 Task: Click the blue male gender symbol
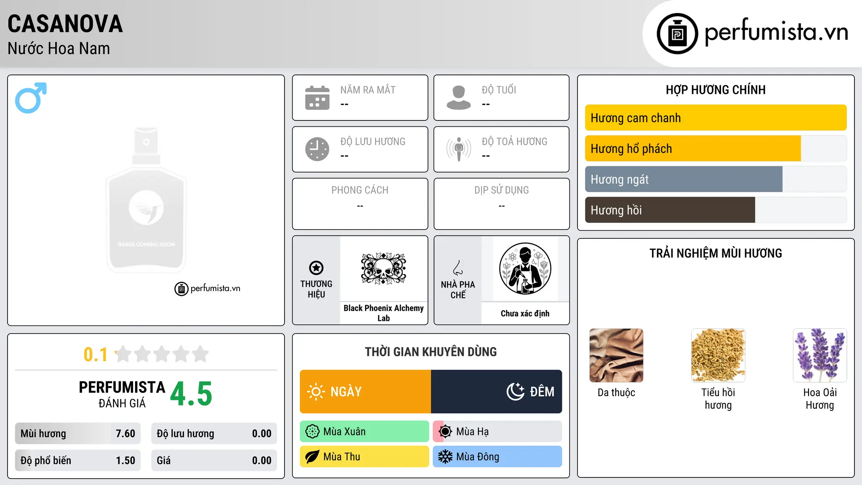(x=31, y=98)
